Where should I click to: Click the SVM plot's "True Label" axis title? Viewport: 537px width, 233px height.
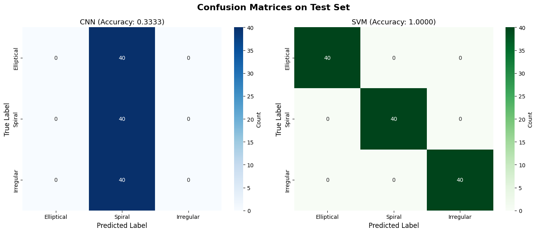tap(279, 119)
